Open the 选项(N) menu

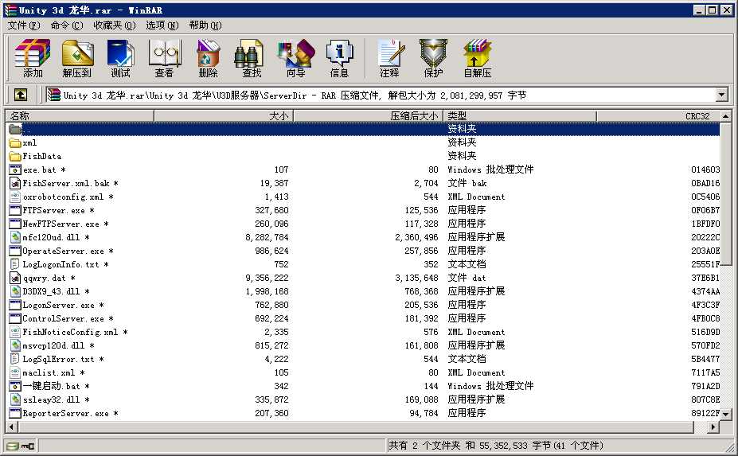[x=162, y=25]
